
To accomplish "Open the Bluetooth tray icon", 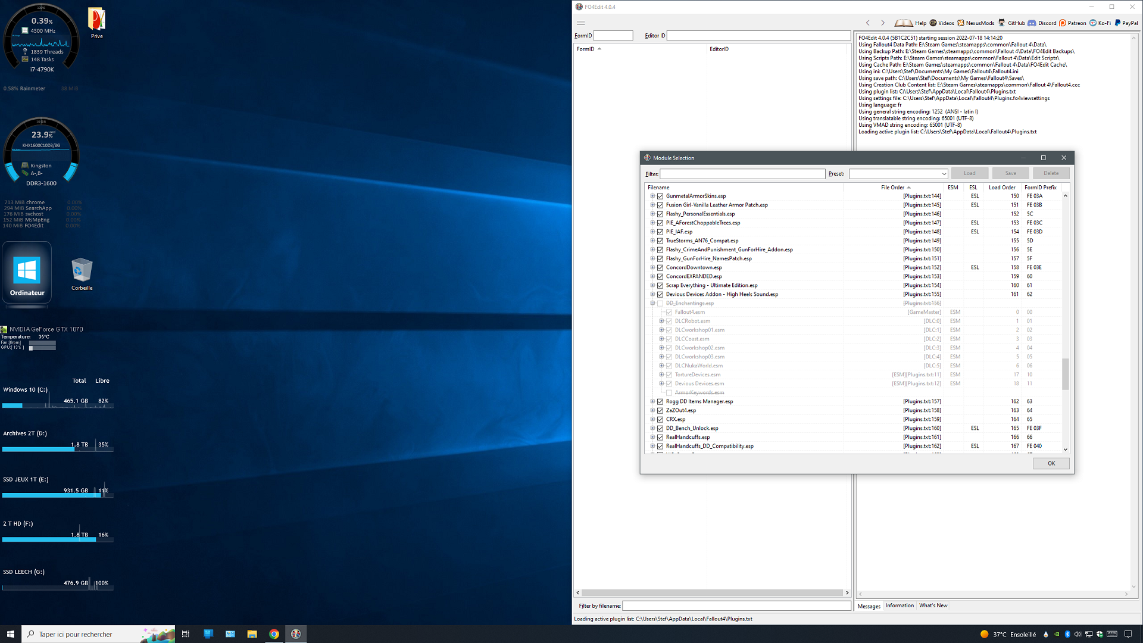I will click(x=1067, y=634).
